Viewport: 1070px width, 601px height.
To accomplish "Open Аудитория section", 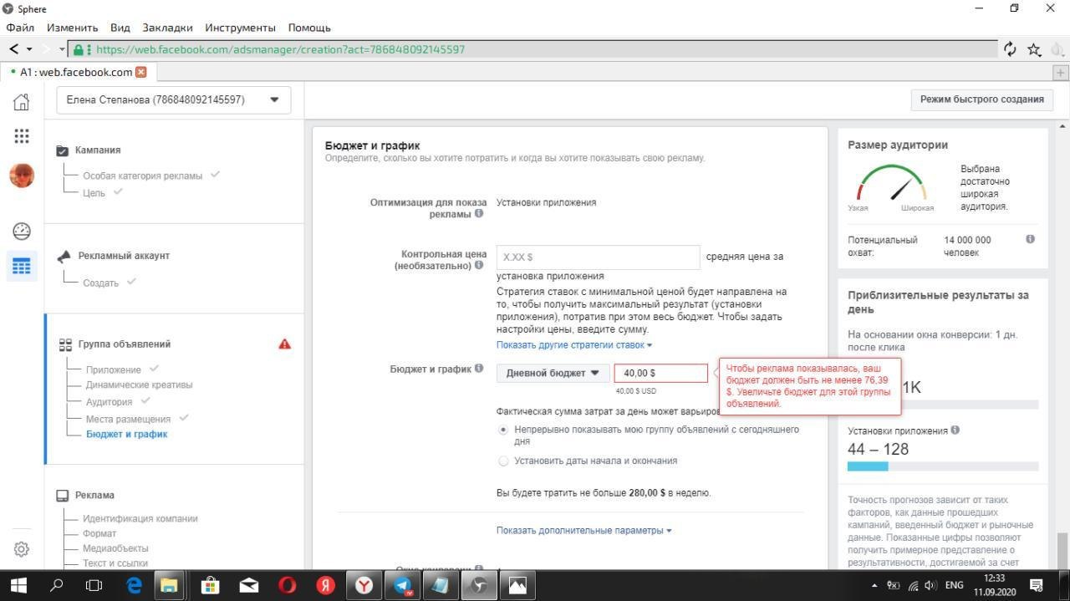I will pos(109,402).
